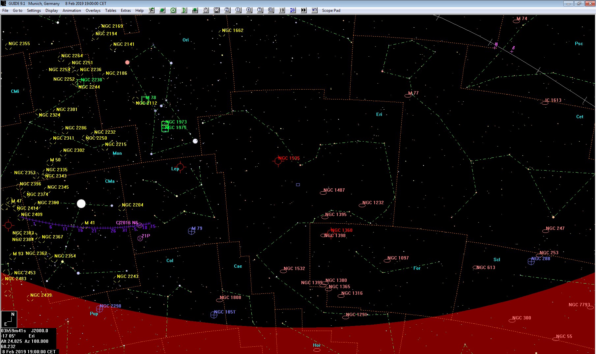Screen dimensions: 596x354
Task: Click the green Sun toolbar icon
Action: coord(173,10)
